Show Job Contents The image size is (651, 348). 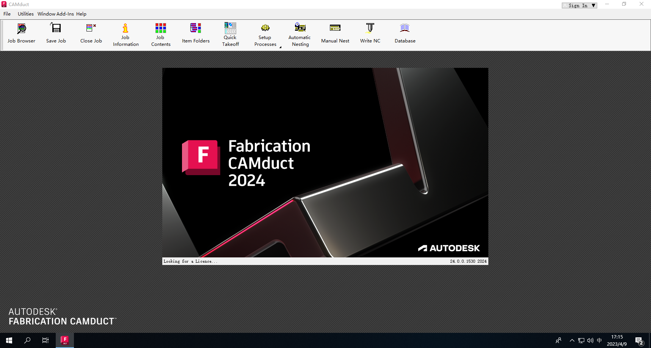click(161, 34)
